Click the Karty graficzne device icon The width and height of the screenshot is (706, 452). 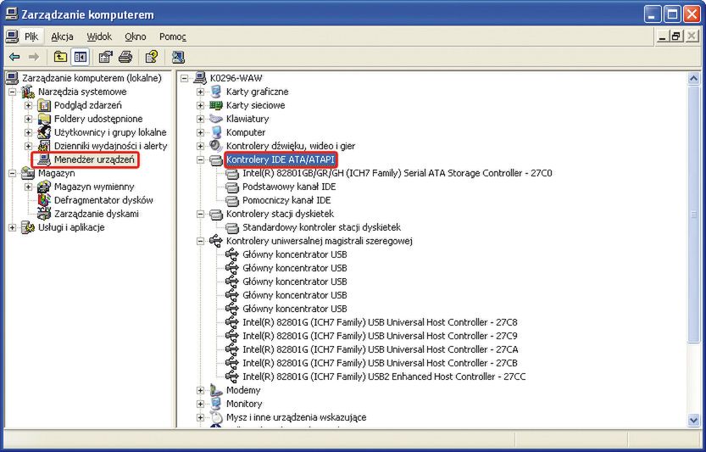click(216, 92)
